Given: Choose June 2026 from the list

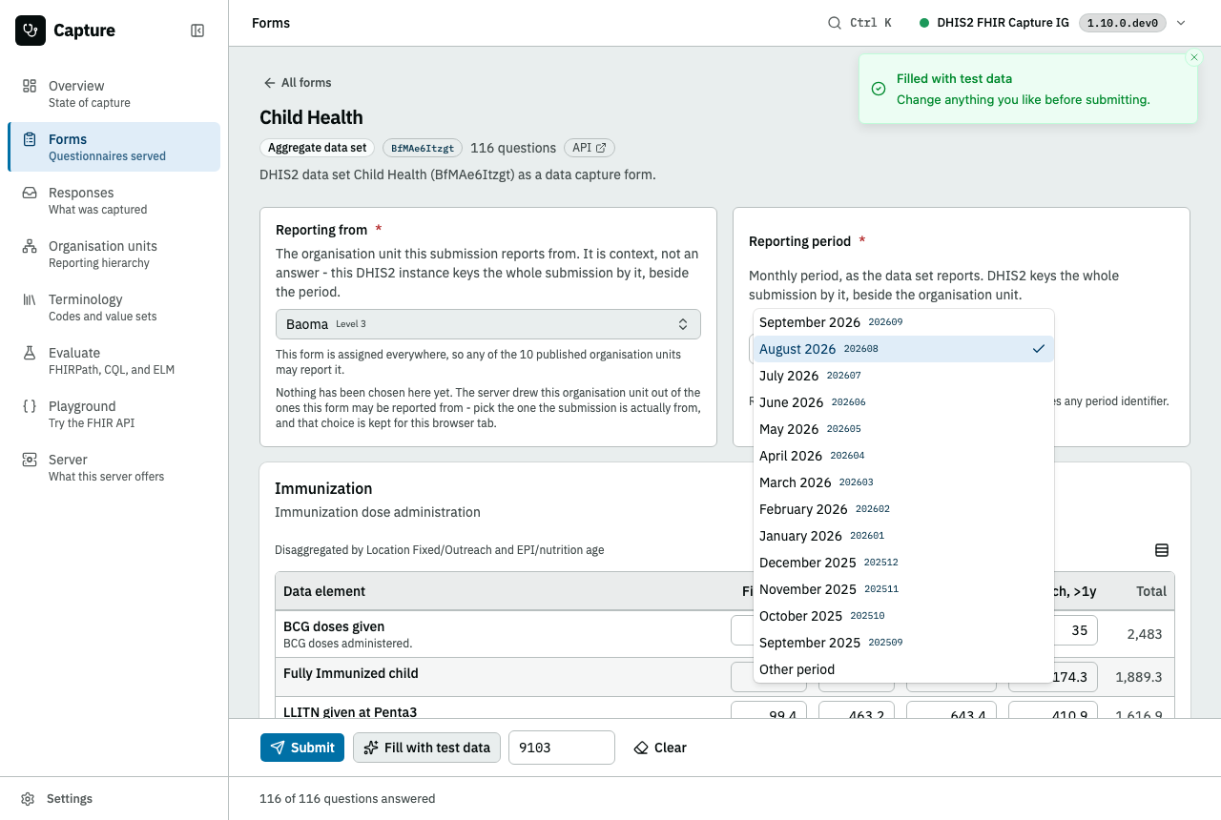Looking at the screenshot, I should point(903,402).
